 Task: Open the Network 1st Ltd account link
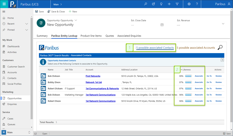click(x=94, y=82)
